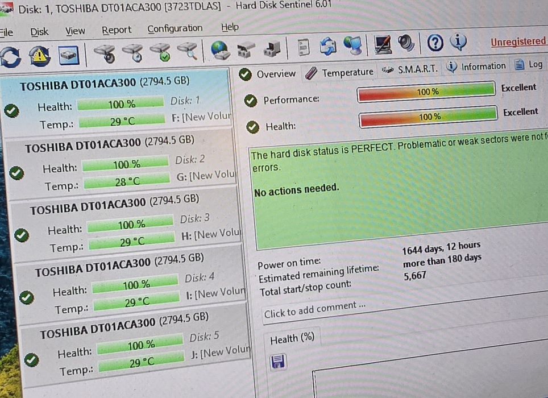The image size is (548, 398).
Task: Select the Disk: 2 TOSHIBA drive entry
Action: point(121,164)
